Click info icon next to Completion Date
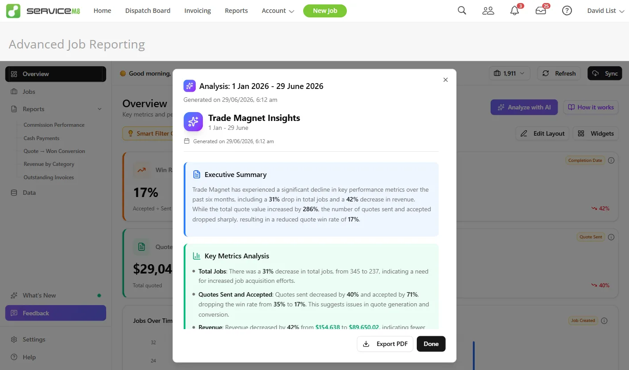 (611, 161)
